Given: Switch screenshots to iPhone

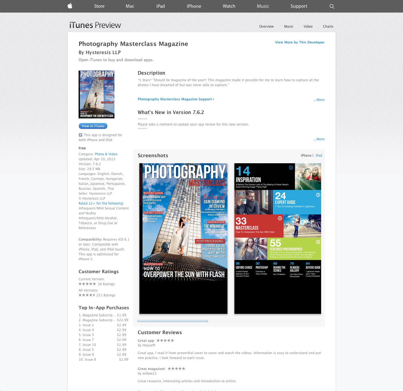Looking at the screenshot, I should pyautogui.click(x=306, y=156).
